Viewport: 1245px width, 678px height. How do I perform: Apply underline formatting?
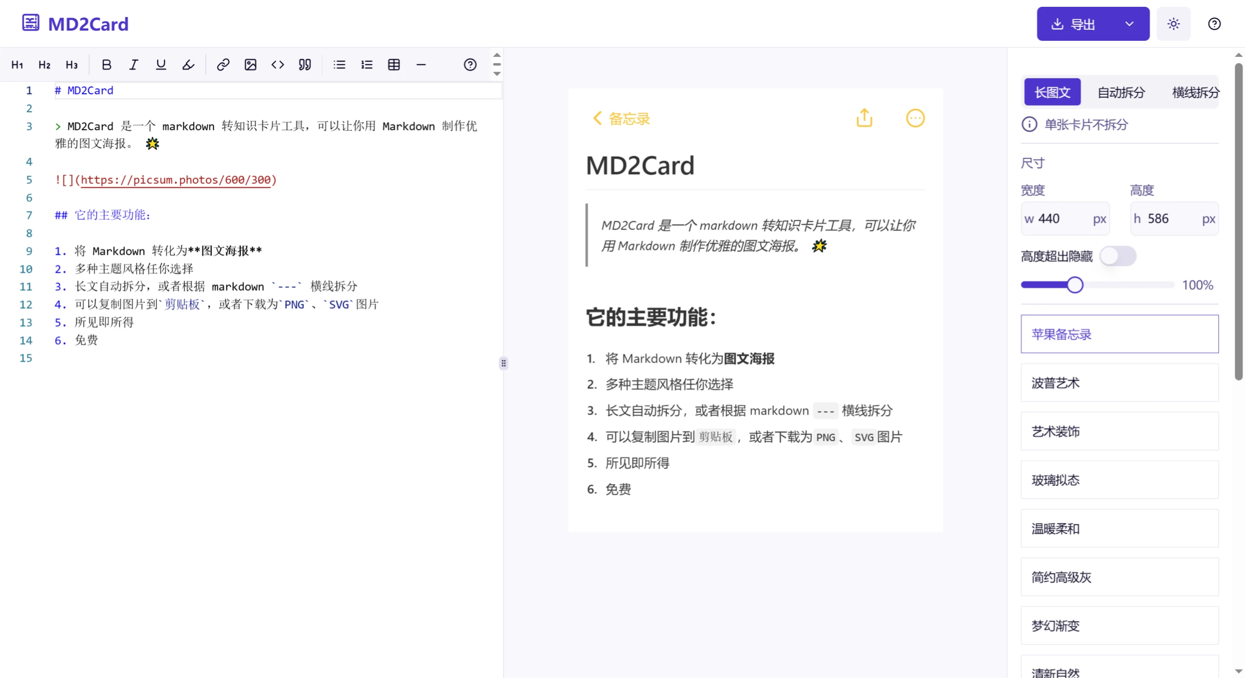(x=161, y=64)
